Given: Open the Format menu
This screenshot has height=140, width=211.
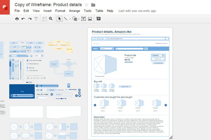Looking at the screenshot, I should click(60, 11).
